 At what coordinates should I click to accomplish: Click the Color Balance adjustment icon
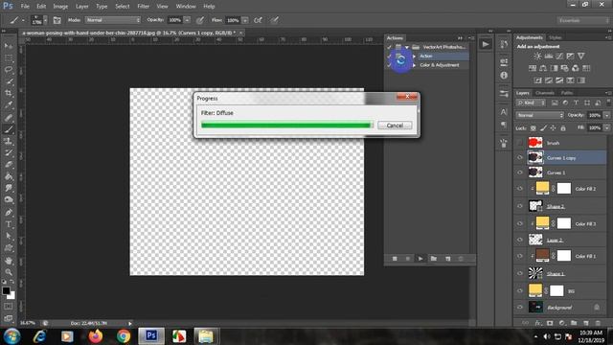coord(543,68)
